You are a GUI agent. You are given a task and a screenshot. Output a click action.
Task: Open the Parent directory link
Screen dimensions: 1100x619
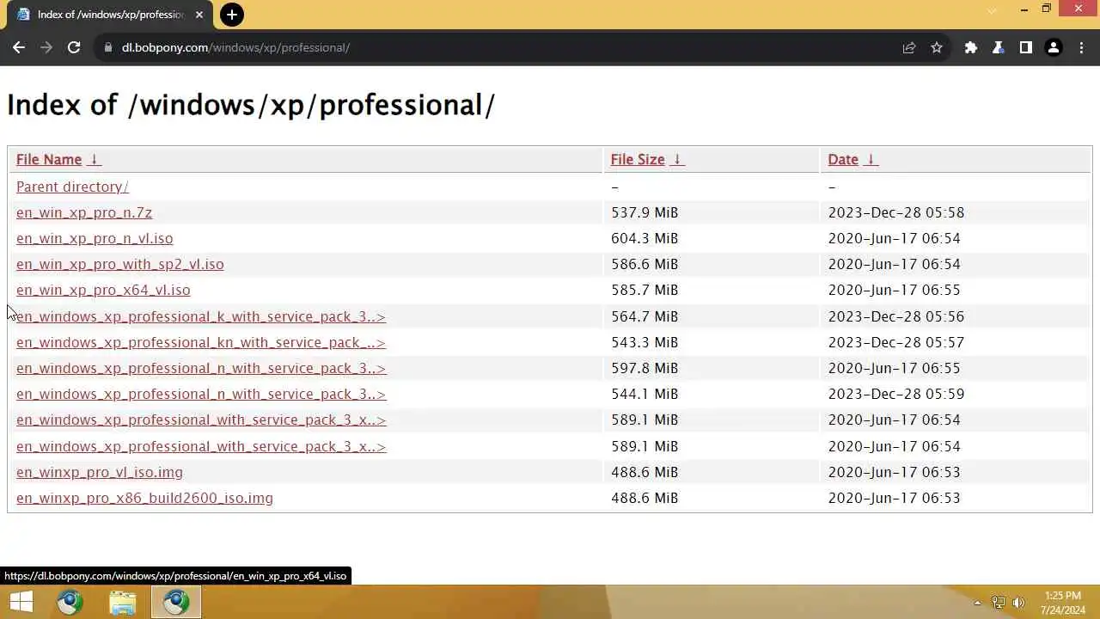pos(72,187)
